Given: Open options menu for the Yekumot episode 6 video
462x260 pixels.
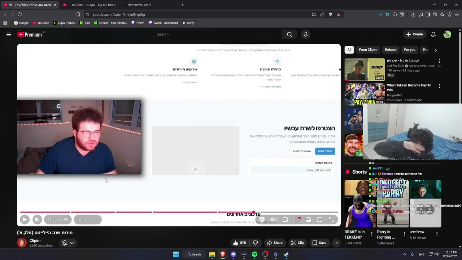Looking at the screenshot, I should tap(439, 61).
